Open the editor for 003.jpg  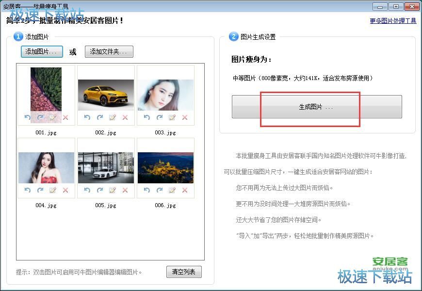point(172,117)
